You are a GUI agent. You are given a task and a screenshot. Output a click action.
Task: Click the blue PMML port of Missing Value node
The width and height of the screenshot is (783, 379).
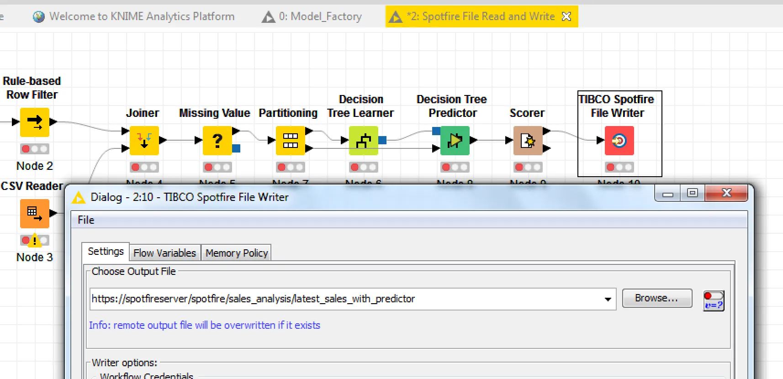click(236, 148)
